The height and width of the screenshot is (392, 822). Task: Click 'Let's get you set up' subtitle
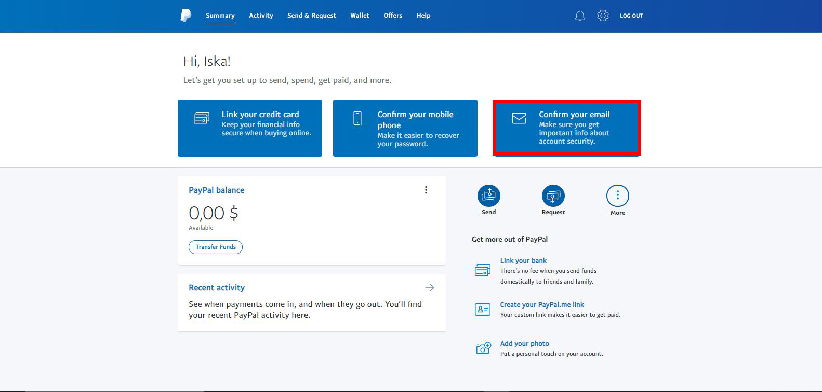pos(287,80)
